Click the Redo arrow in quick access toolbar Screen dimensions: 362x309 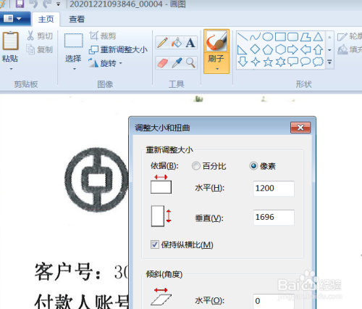click(46, 4)
